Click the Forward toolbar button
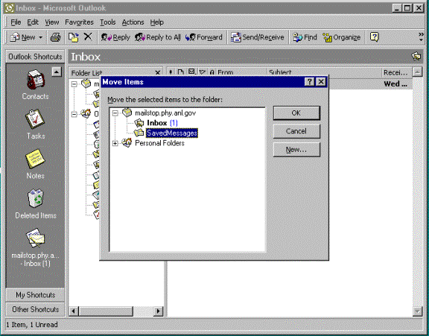429x336 pixels. point(204,37)
